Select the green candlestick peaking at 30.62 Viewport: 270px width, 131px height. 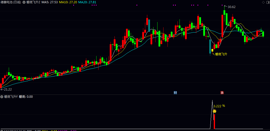(224, 12)
